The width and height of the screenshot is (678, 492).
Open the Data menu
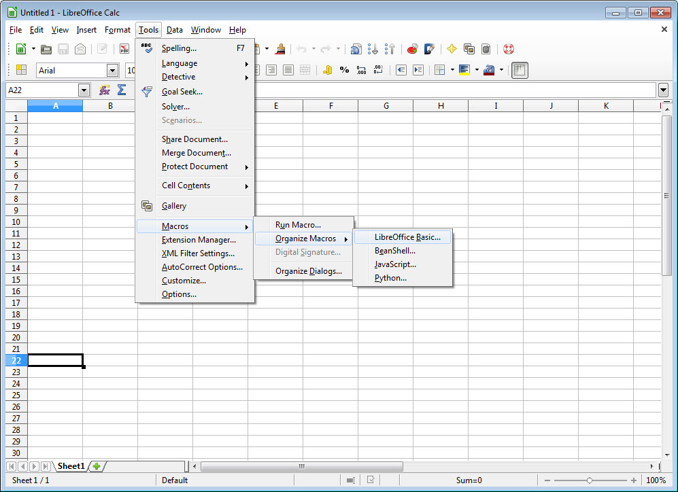(174, 30)
